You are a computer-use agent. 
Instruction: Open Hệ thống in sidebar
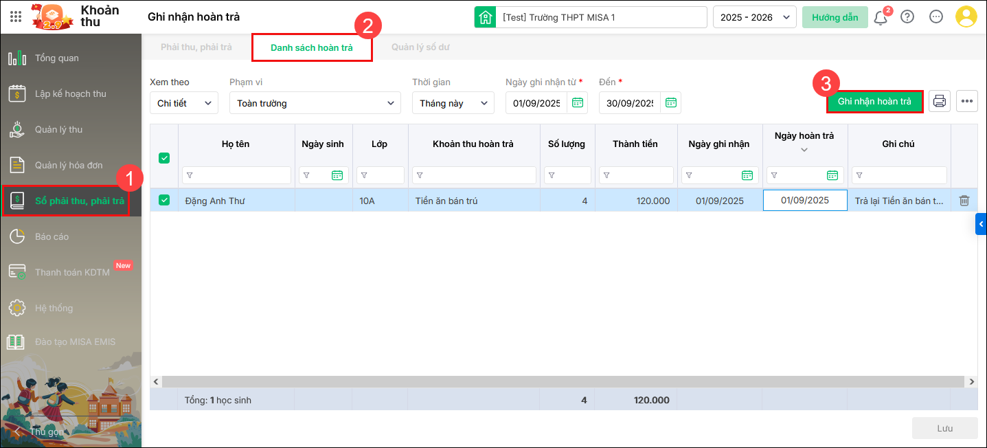(71, 308)
